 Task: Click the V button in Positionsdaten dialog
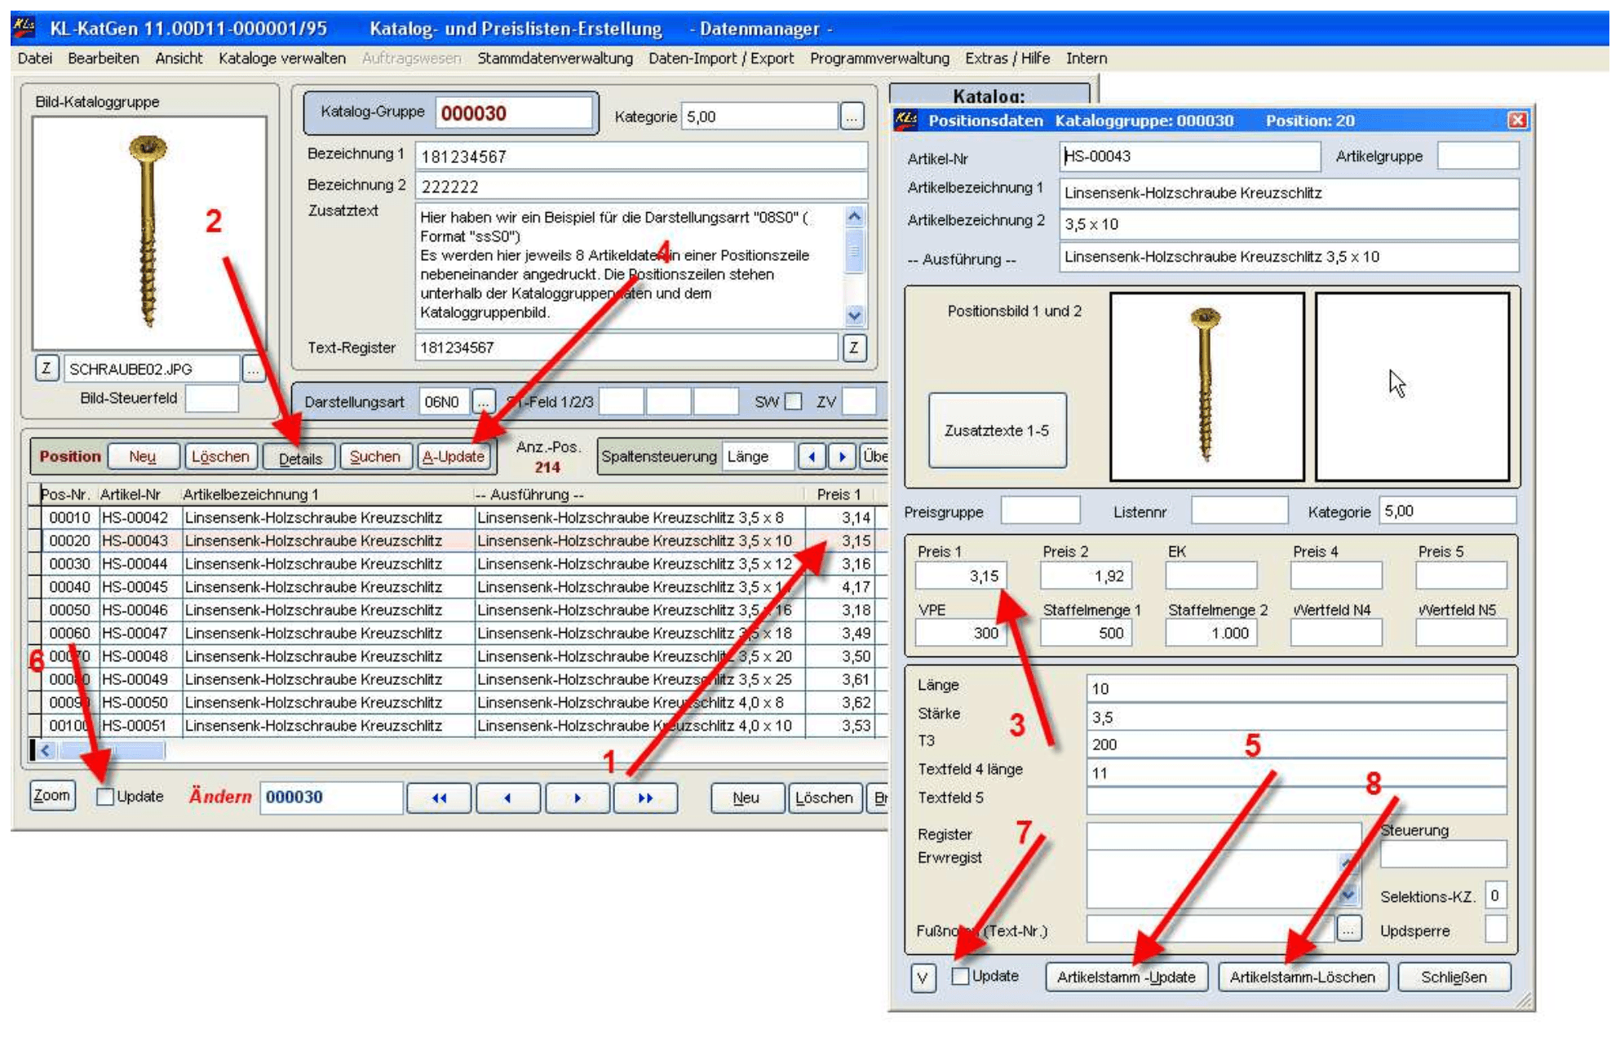[923, 978]
